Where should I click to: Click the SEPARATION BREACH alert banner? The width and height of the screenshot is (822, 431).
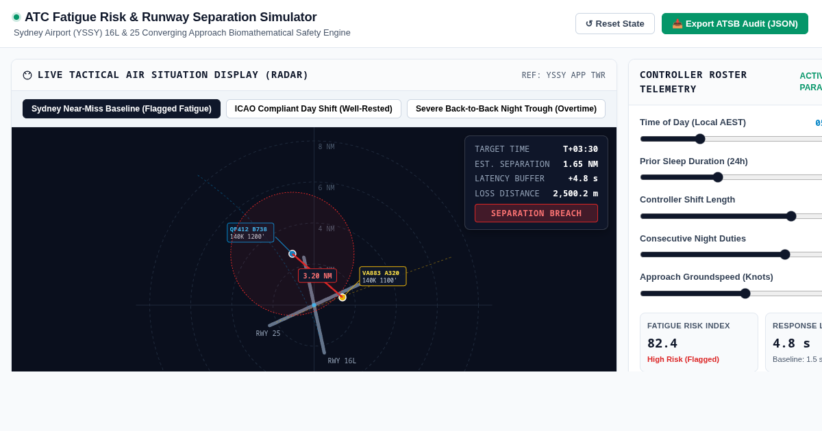pos(536,213)
